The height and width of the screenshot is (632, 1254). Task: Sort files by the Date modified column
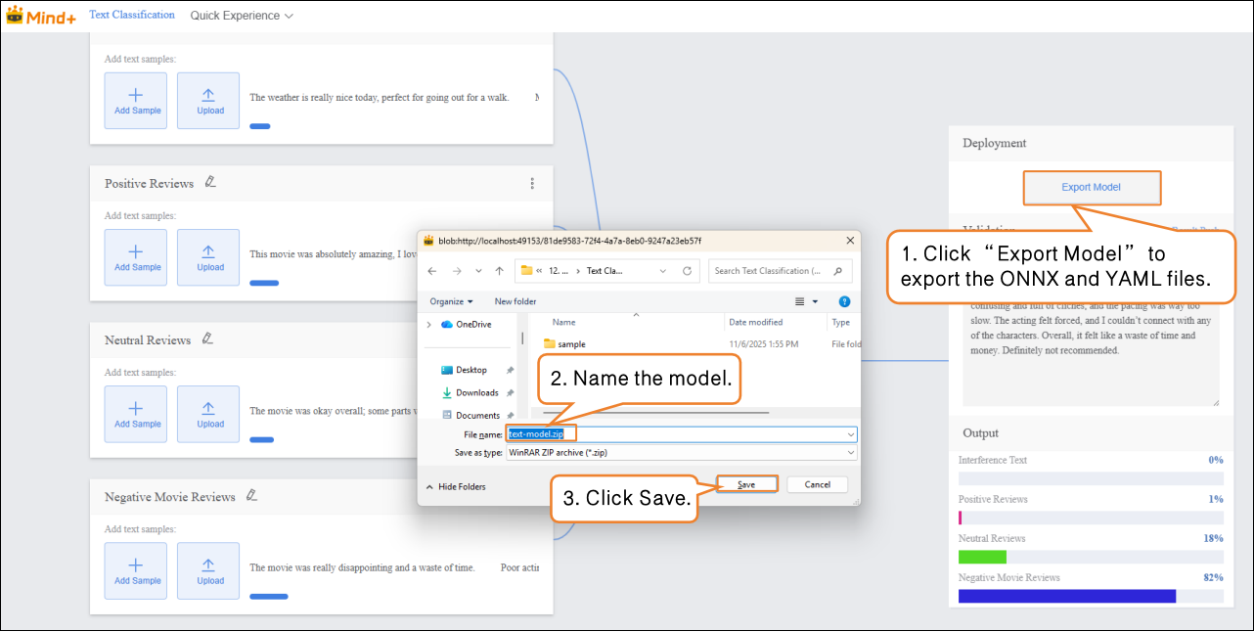755,322
